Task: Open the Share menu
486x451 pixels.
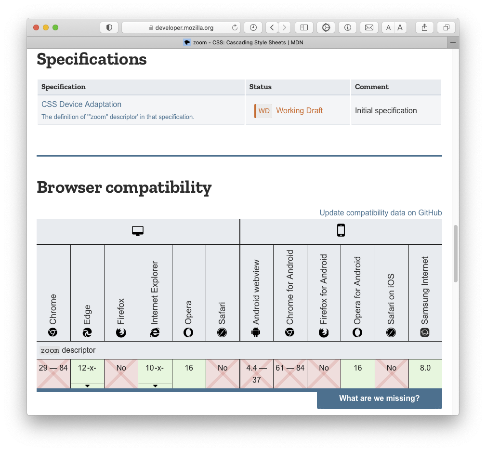Action: click(424, 27)
